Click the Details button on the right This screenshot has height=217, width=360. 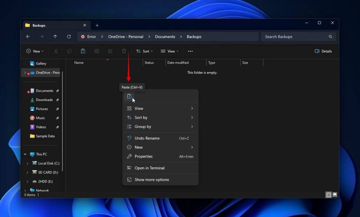click(x=323, y=51)
